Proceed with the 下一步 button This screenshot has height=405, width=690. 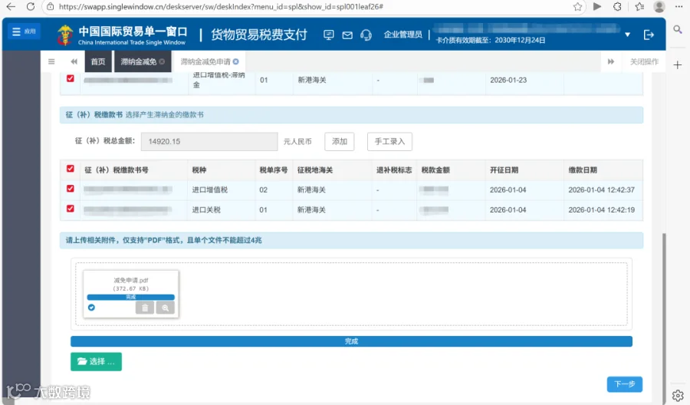point(624,384)
